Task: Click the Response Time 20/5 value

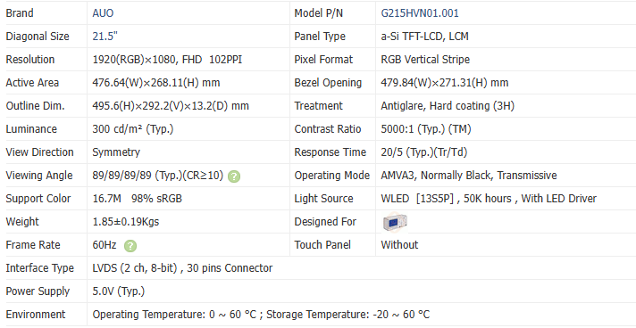Action: (x=424, y=152)
